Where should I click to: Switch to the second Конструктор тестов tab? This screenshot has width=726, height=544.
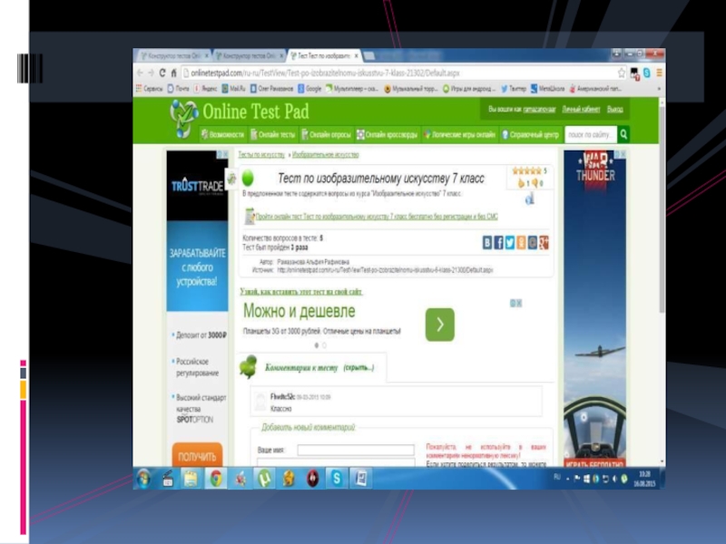(249, 56)
